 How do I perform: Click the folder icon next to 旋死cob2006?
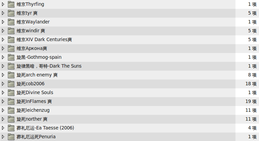click(x=11, y=84)
